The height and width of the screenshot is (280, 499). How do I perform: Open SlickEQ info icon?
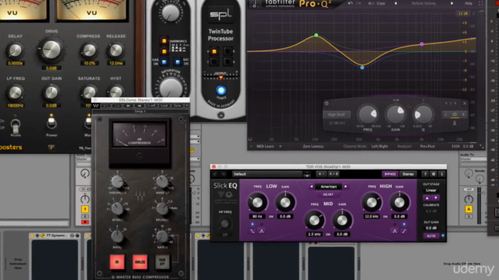pyautogui.click(x=442, y=174)
